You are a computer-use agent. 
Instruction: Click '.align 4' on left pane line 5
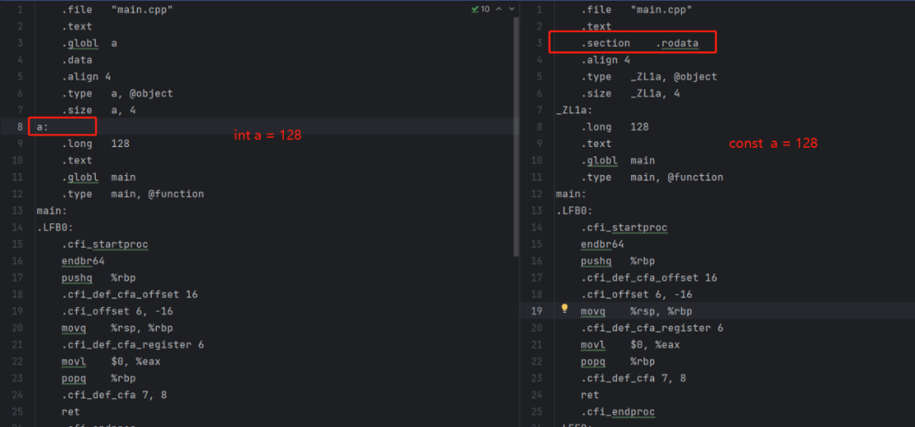(86, 77)
